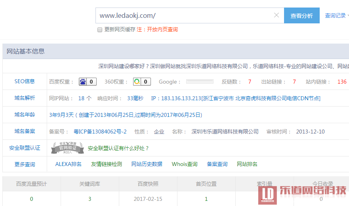Open the 域名年龄 row label

click(25, 115)
